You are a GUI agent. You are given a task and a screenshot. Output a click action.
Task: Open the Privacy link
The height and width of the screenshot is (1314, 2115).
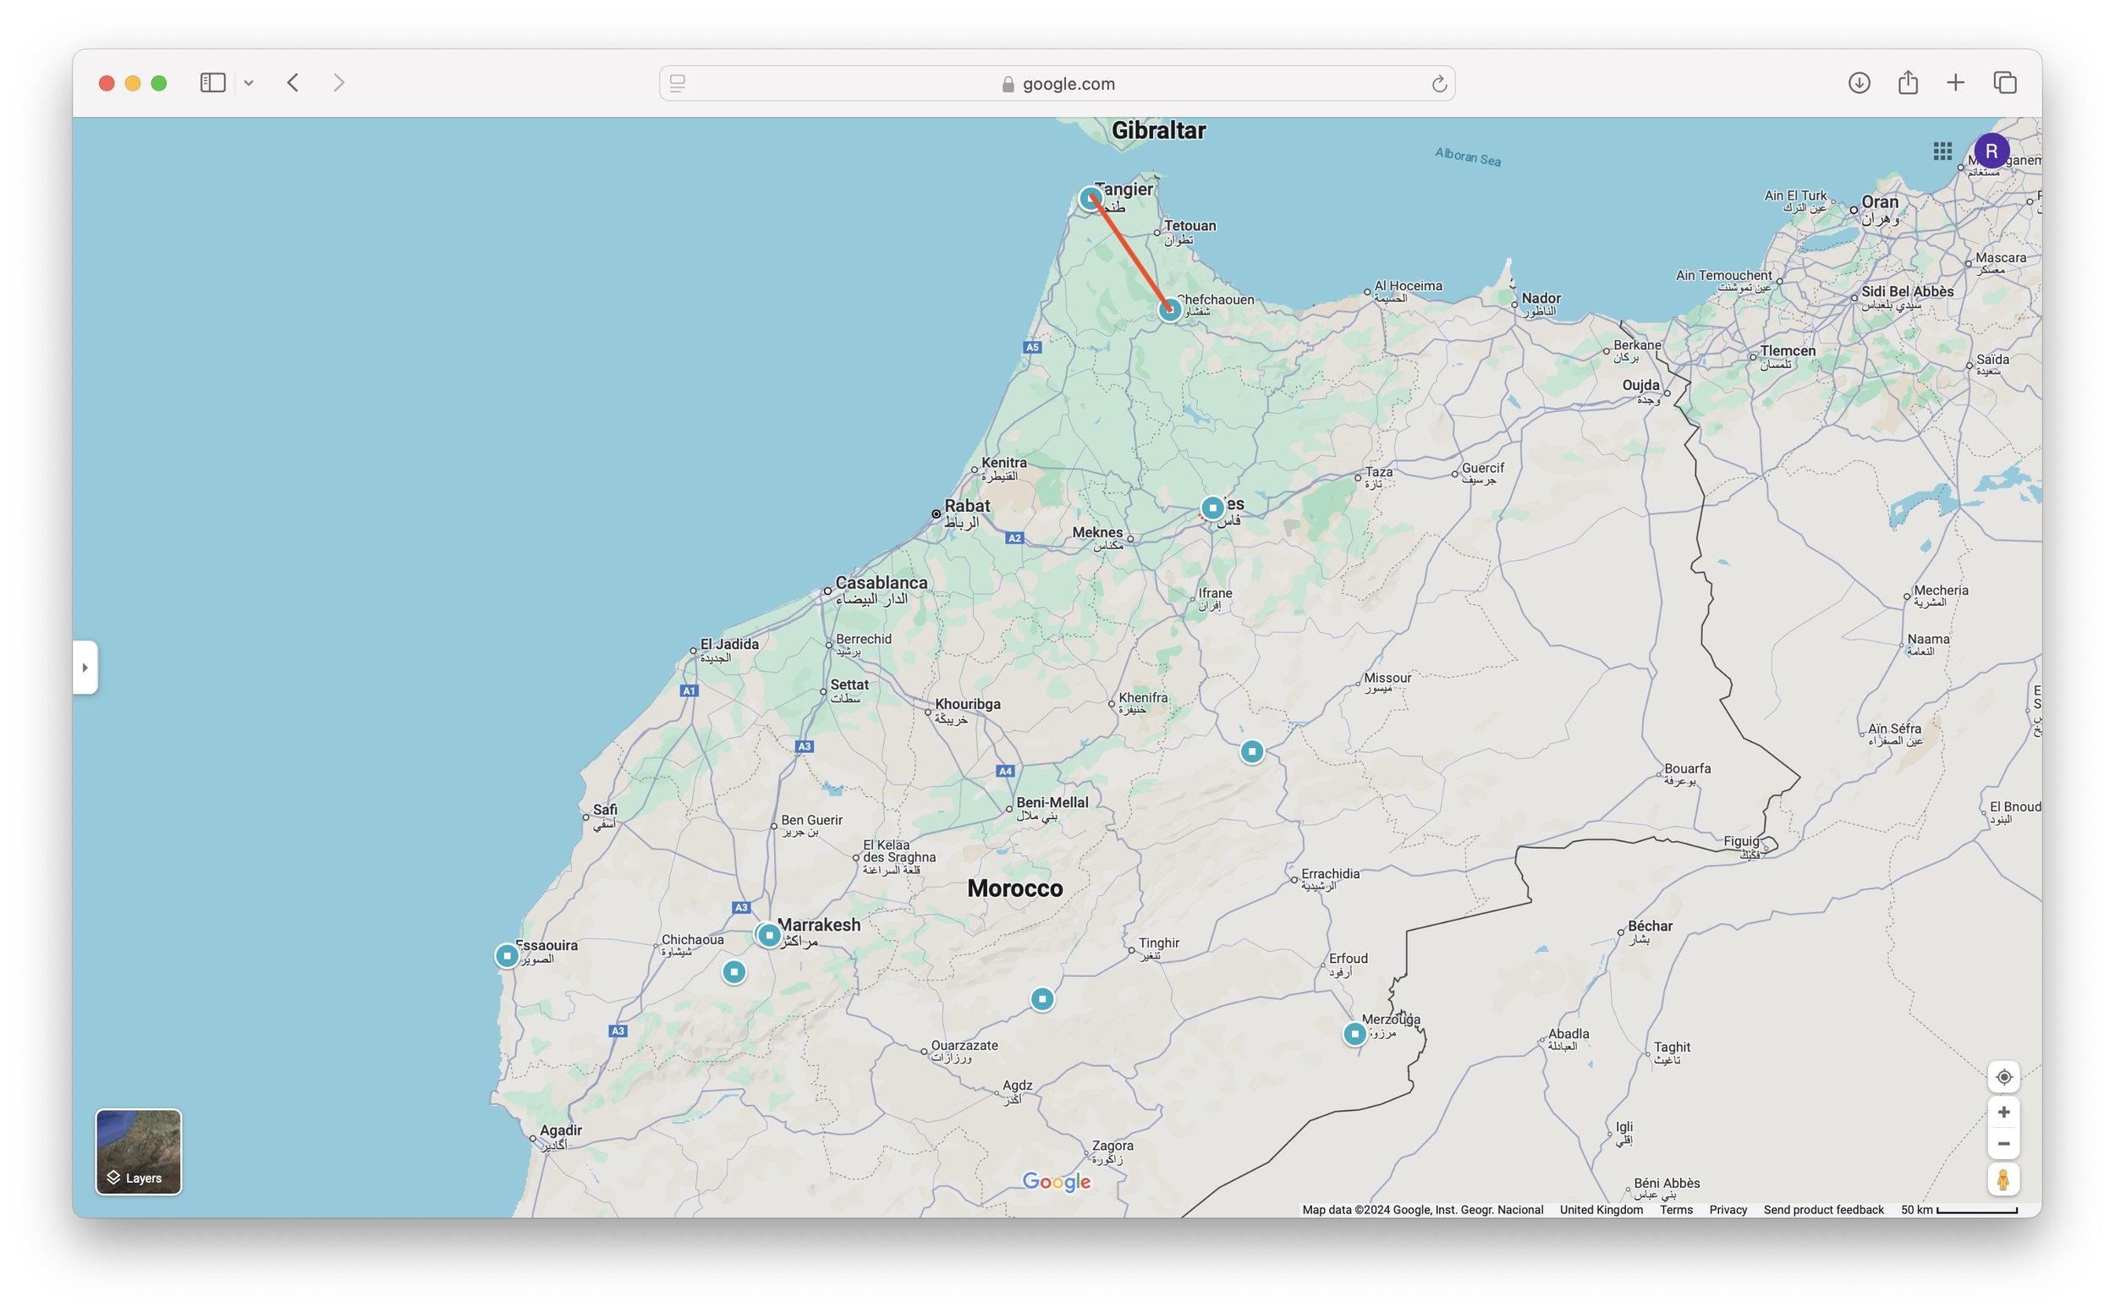tap(1728, 1210)
